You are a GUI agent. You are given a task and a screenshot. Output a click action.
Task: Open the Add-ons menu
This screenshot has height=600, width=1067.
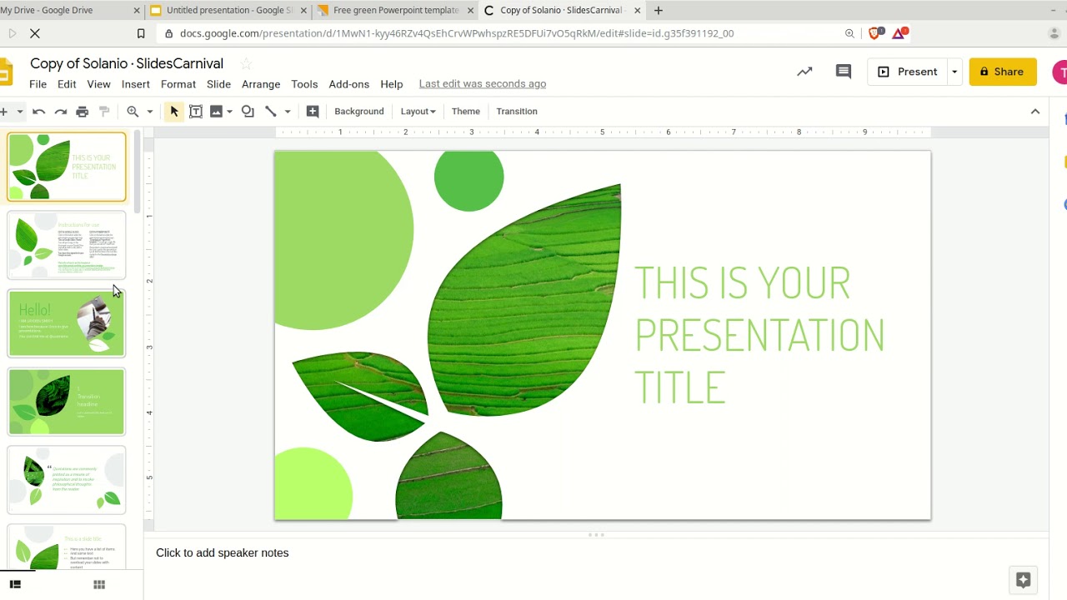[349, 84]
